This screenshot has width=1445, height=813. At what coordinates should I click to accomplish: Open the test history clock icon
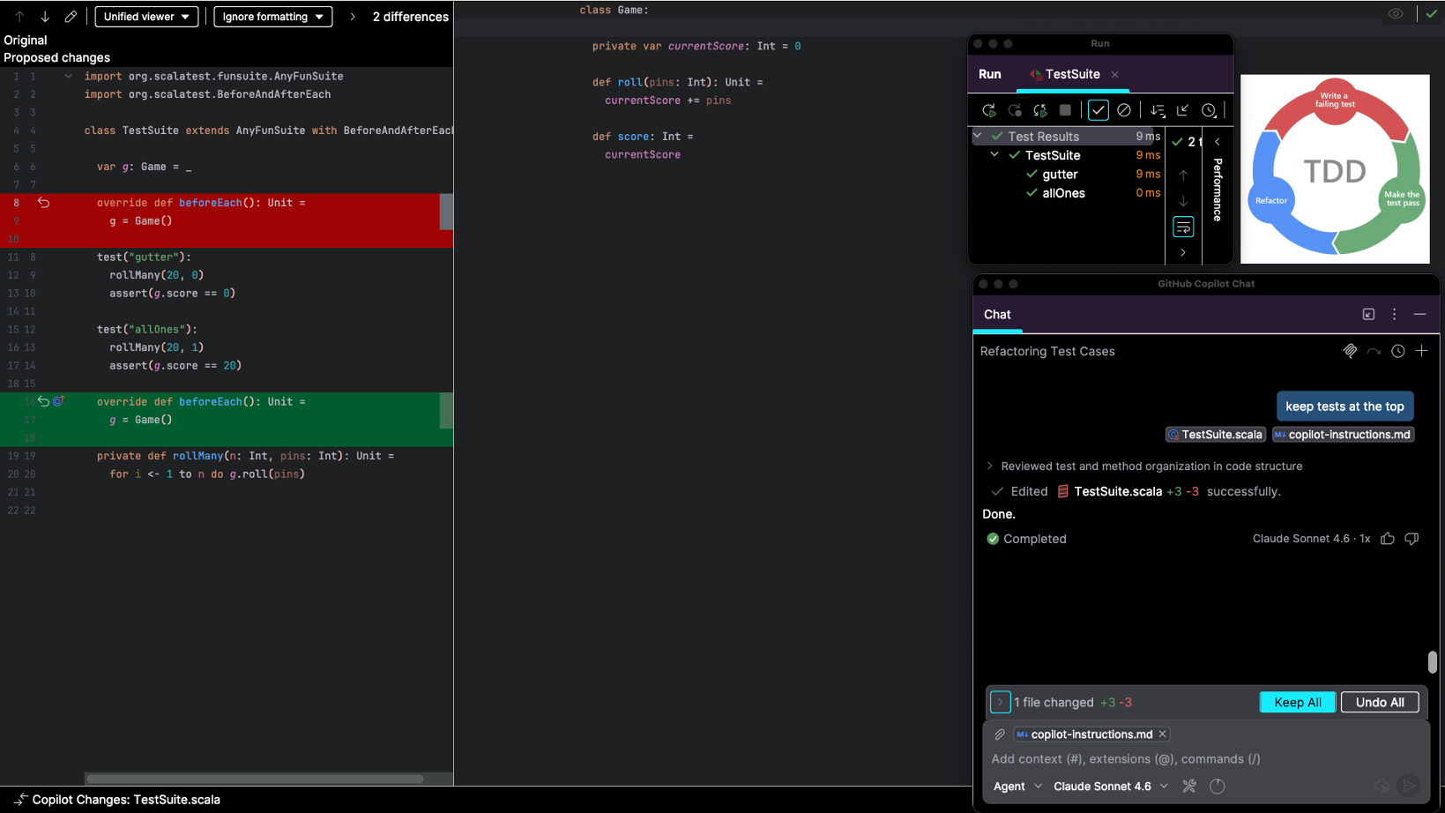[x=1209, y=110]
